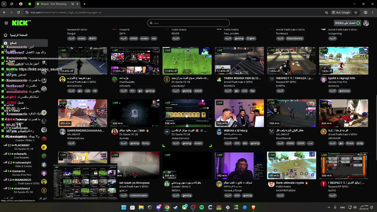
Task: Go back in Chrome
Action: (4, 12)
